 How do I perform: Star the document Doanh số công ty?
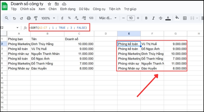[x=49, y=4]
